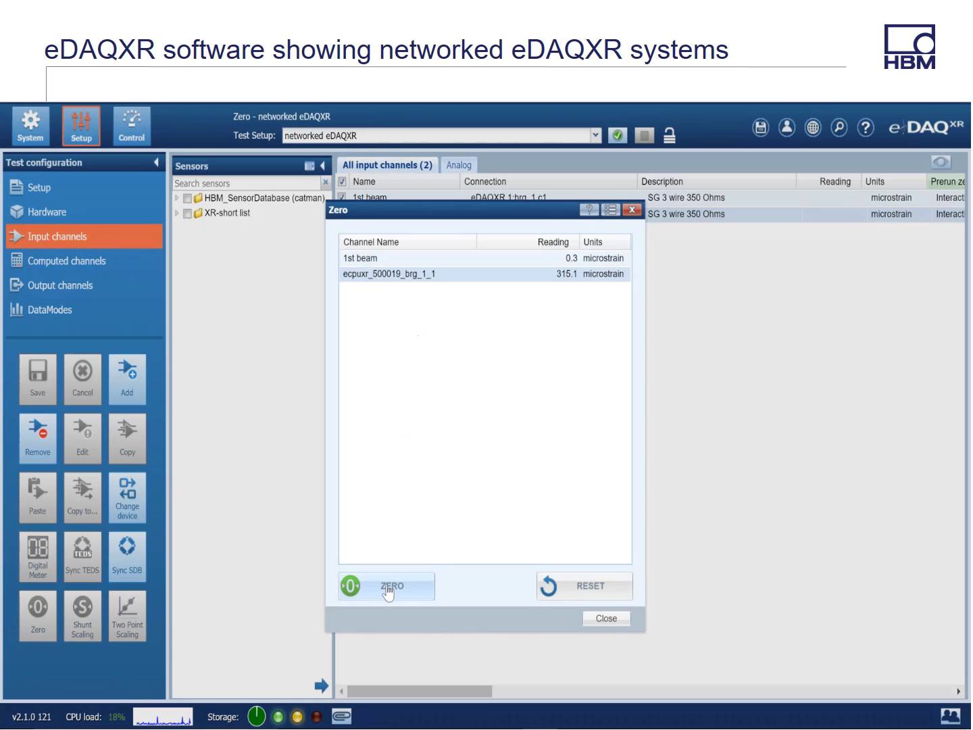
Task: Select the All input channels (2) tab
Action: click(x=387, y=165)
